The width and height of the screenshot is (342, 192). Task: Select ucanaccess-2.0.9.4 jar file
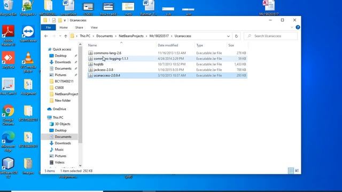pyautogui.click(x=167, y=75)
